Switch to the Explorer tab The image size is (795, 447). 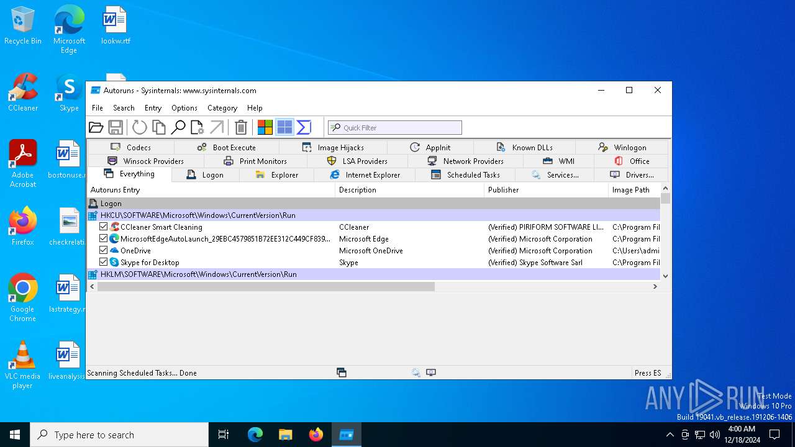point(277,175)
